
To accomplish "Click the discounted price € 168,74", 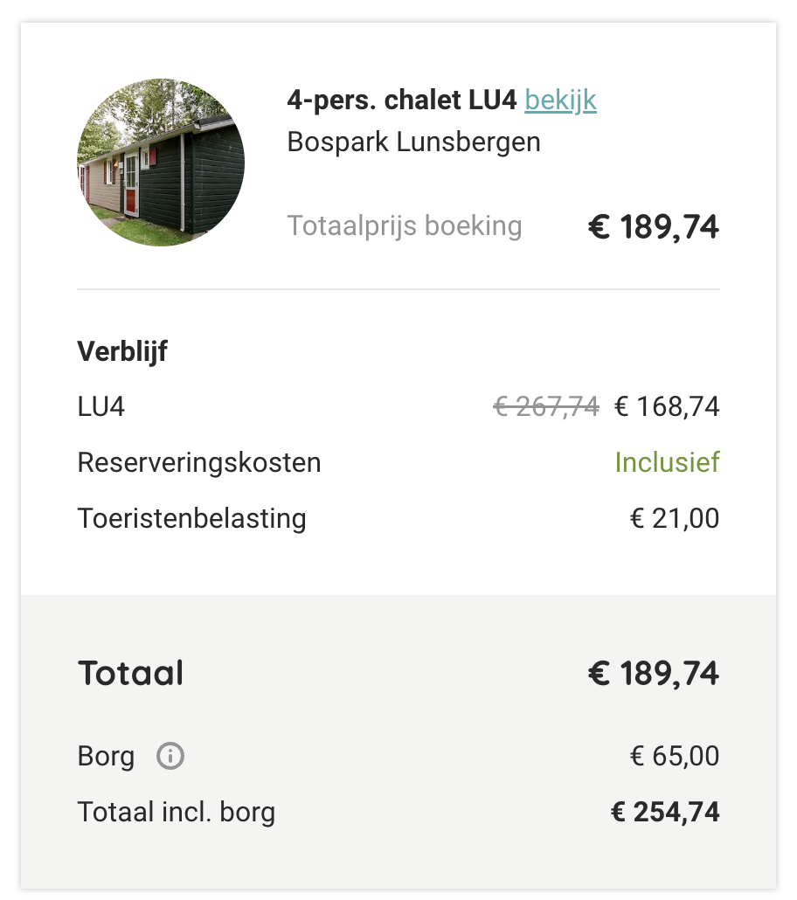I will pyautogui.click(x=667, y=407).
